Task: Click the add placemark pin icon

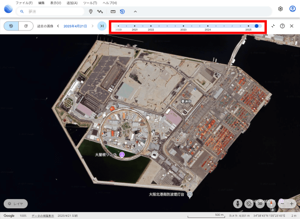Action: (91, 11)
